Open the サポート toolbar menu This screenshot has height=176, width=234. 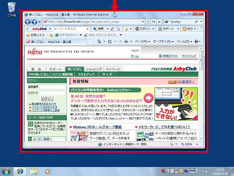tap(168, 29)
